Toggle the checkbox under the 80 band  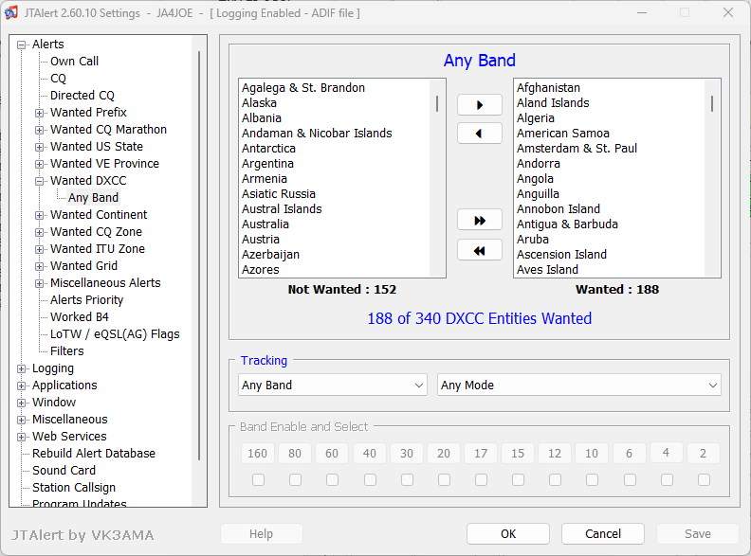(295, 479)
